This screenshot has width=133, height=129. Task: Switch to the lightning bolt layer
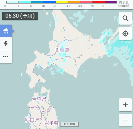[6, 44]
